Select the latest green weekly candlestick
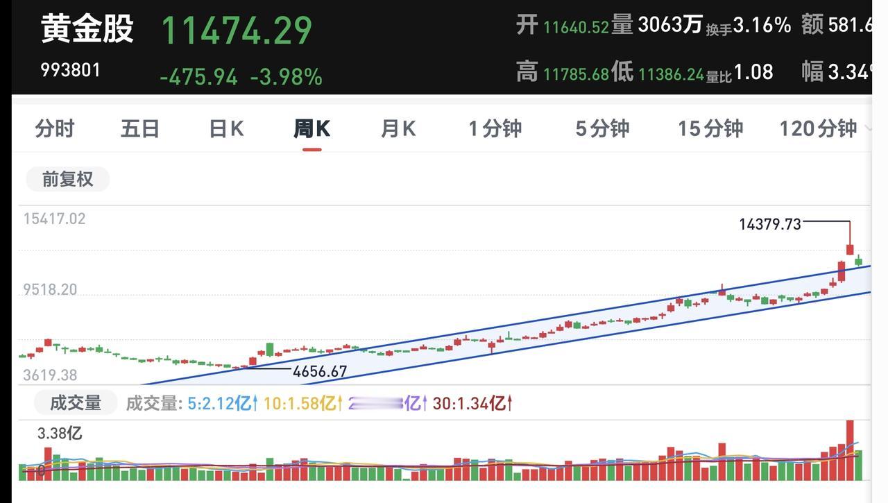The width and height of the screenshot is (888, 503). 859,260
